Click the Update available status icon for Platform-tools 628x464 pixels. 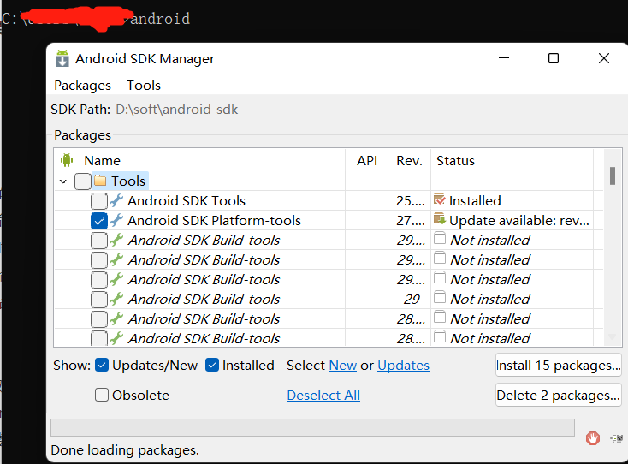(440, 219)
